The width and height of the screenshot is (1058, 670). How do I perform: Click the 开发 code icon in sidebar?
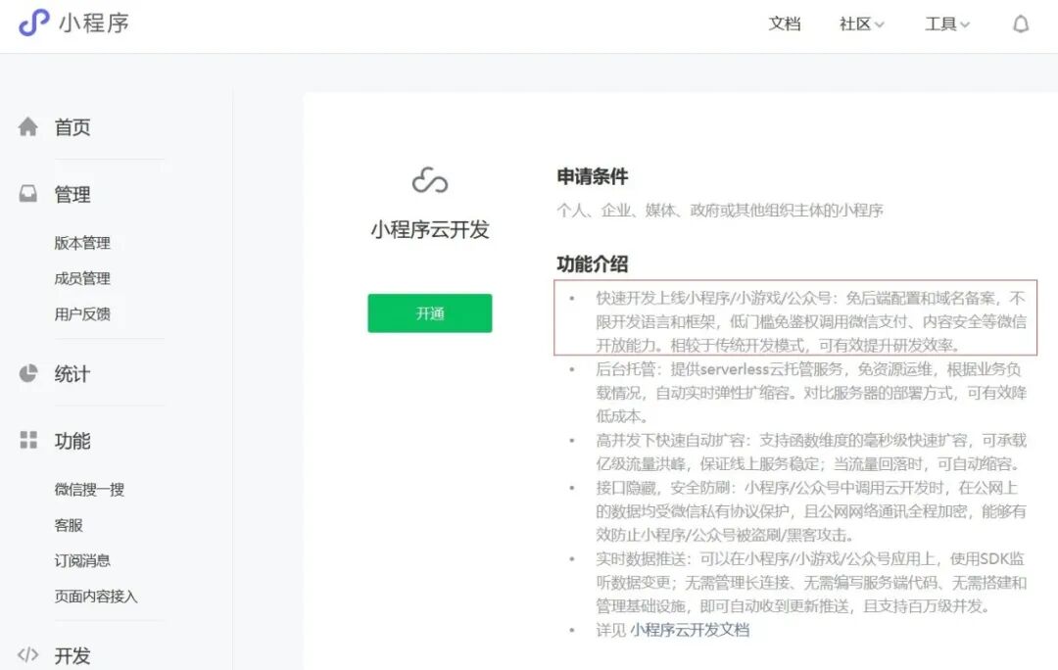tap(28, 654)
